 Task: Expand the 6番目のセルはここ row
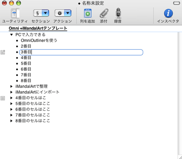click(x=11, y=109)
